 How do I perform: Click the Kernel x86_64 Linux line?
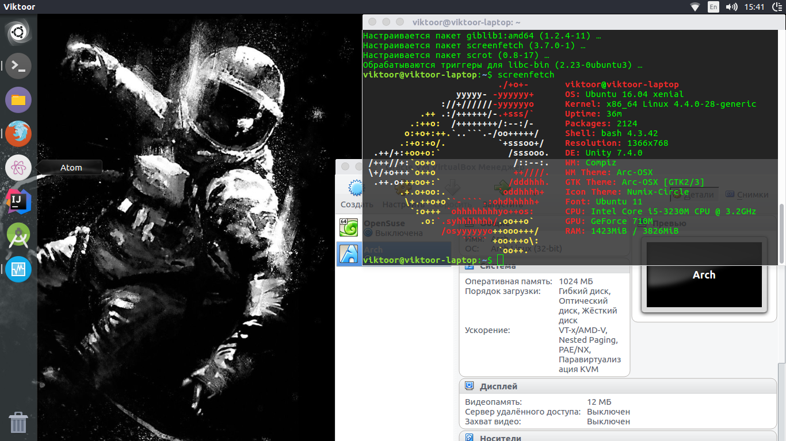[661, 104]
